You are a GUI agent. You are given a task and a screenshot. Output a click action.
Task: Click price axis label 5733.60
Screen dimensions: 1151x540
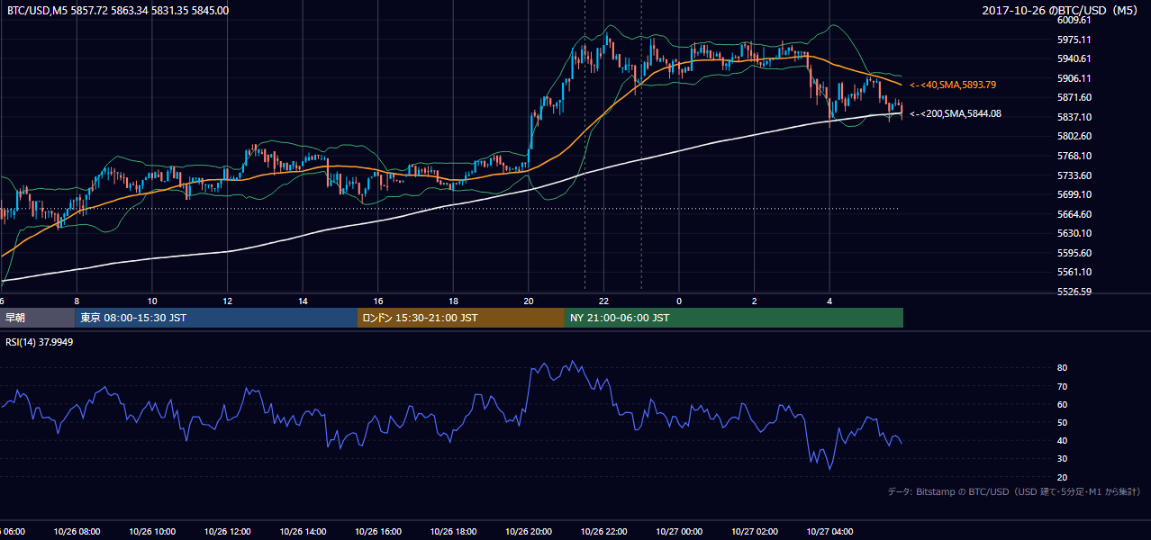point(1074,175)
